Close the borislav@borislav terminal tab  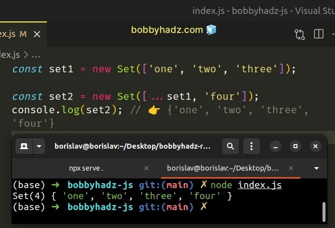(x=291, y=168)
